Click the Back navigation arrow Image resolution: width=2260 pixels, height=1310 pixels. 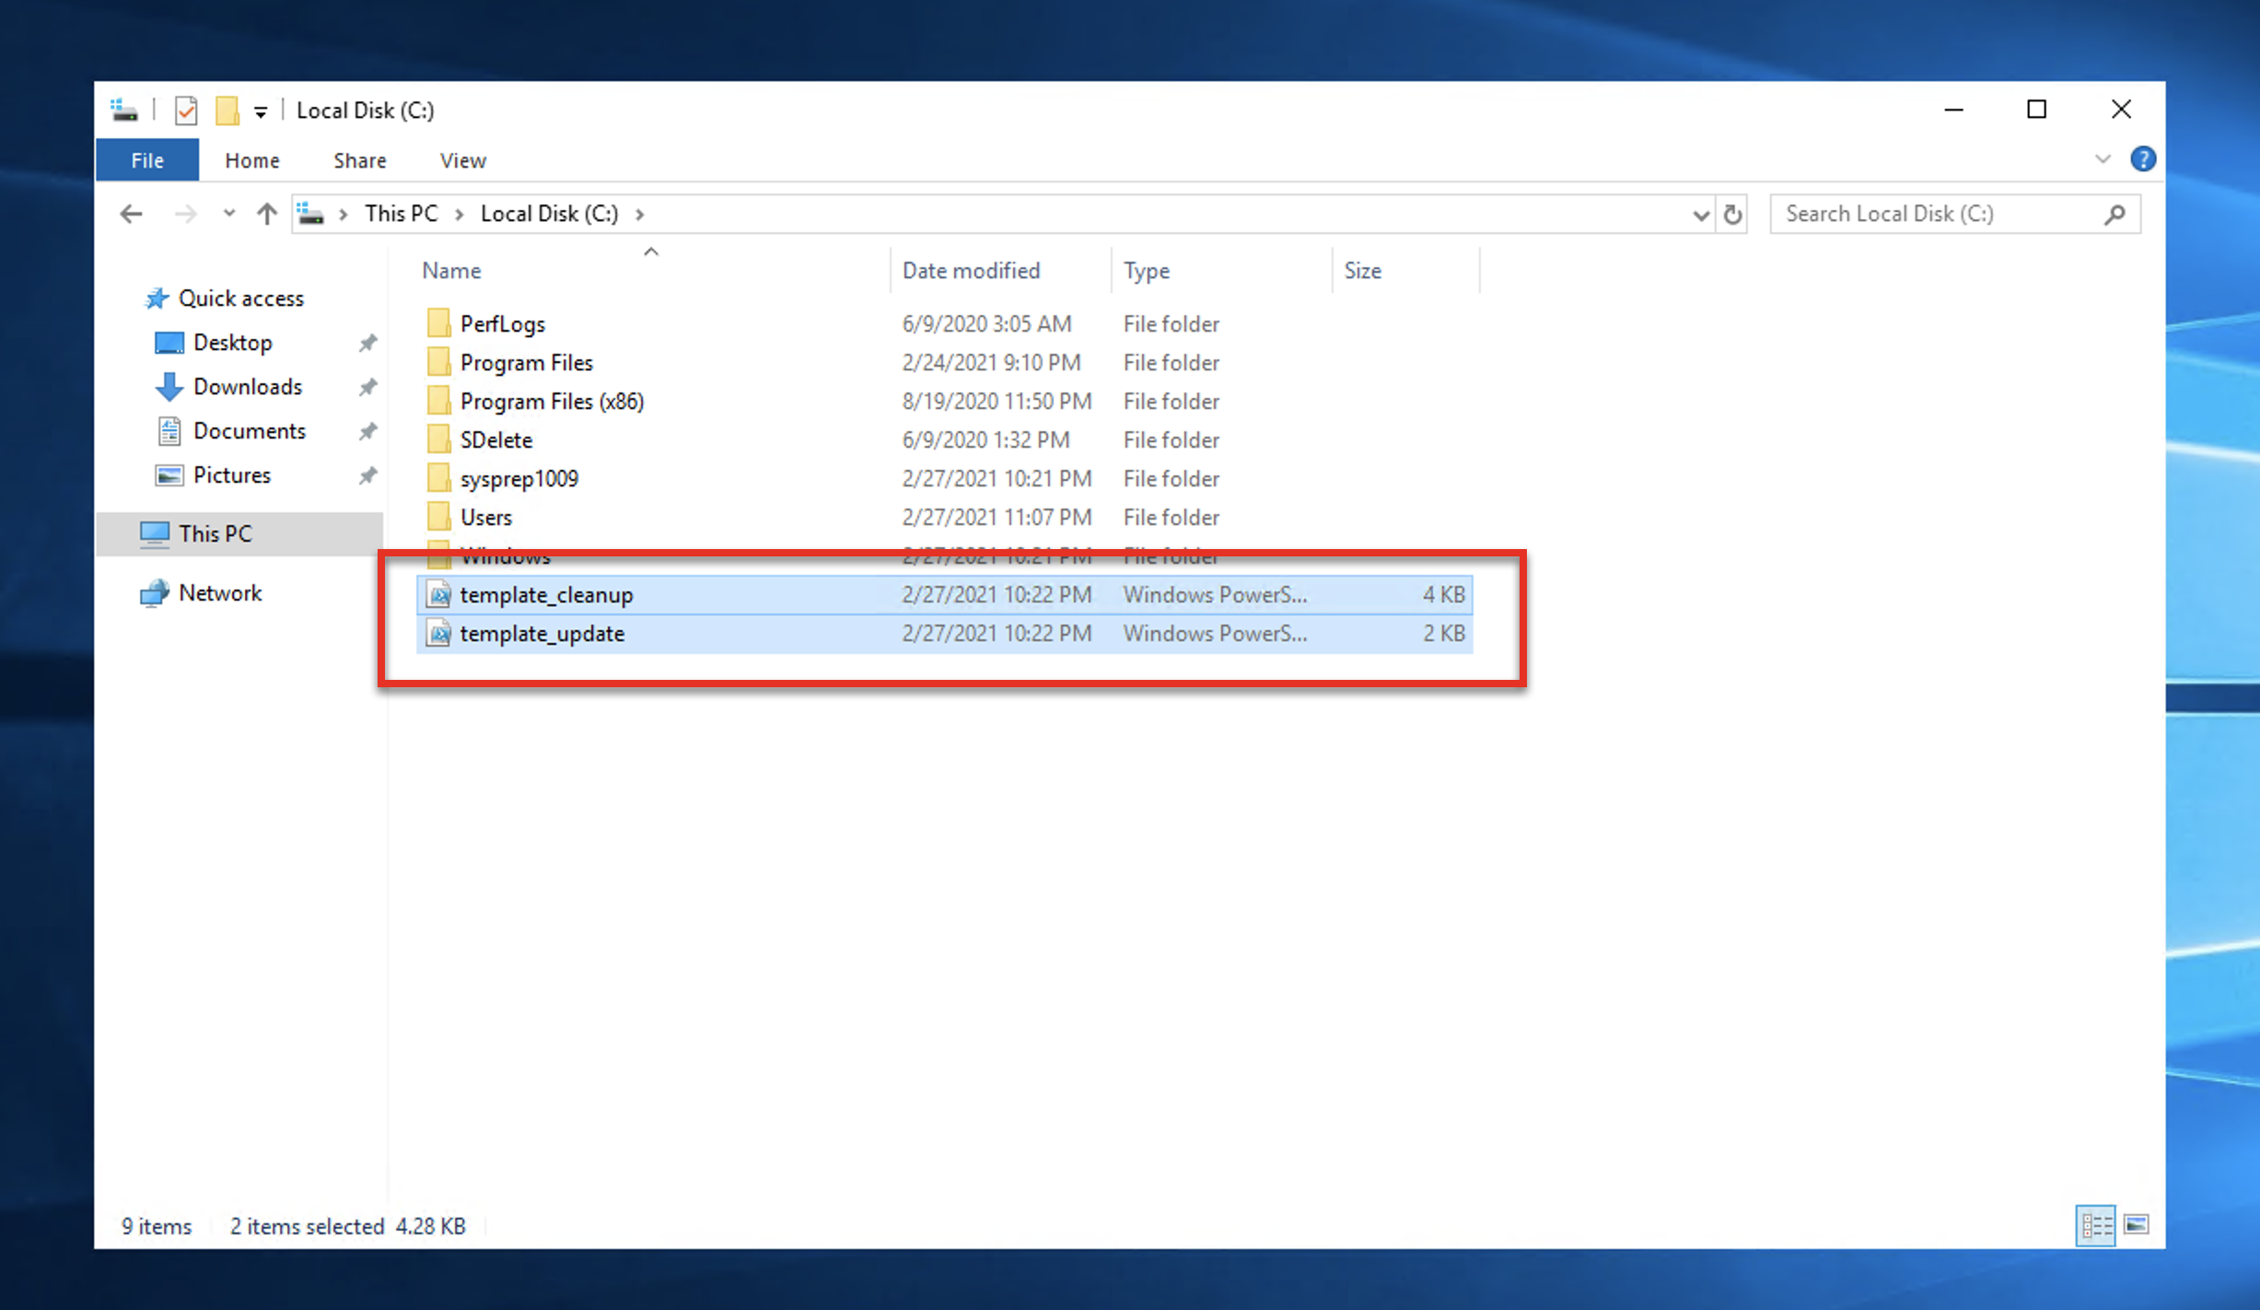[x=132, y=214]
